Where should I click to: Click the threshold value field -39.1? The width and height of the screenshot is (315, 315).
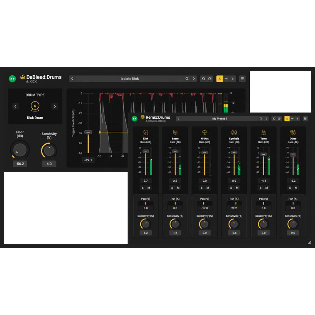click(88, 160)
